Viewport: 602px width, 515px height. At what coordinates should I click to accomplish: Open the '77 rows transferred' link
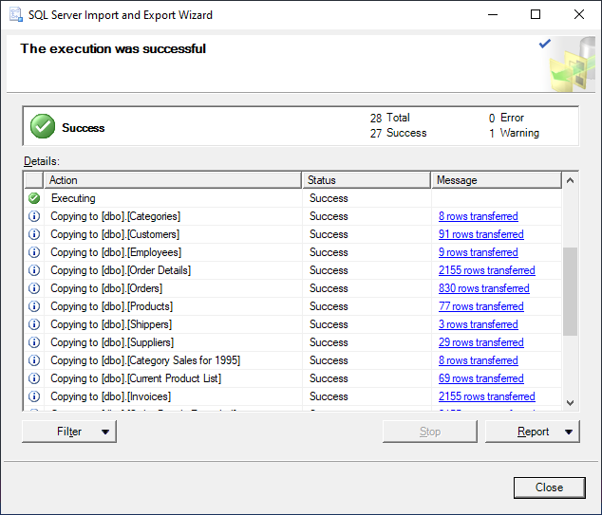click(481, 306)
